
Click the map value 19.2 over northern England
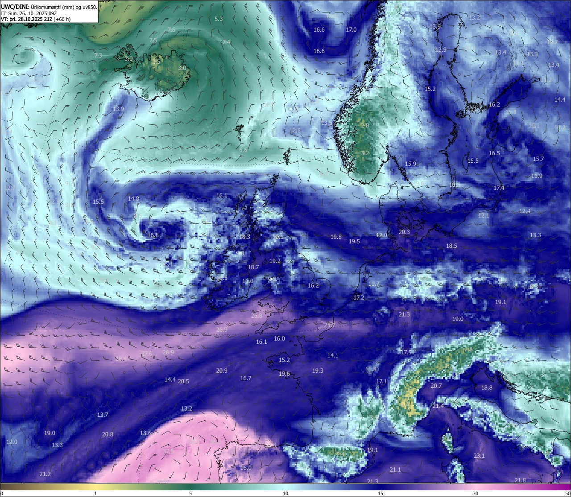(x=275, y=261)
